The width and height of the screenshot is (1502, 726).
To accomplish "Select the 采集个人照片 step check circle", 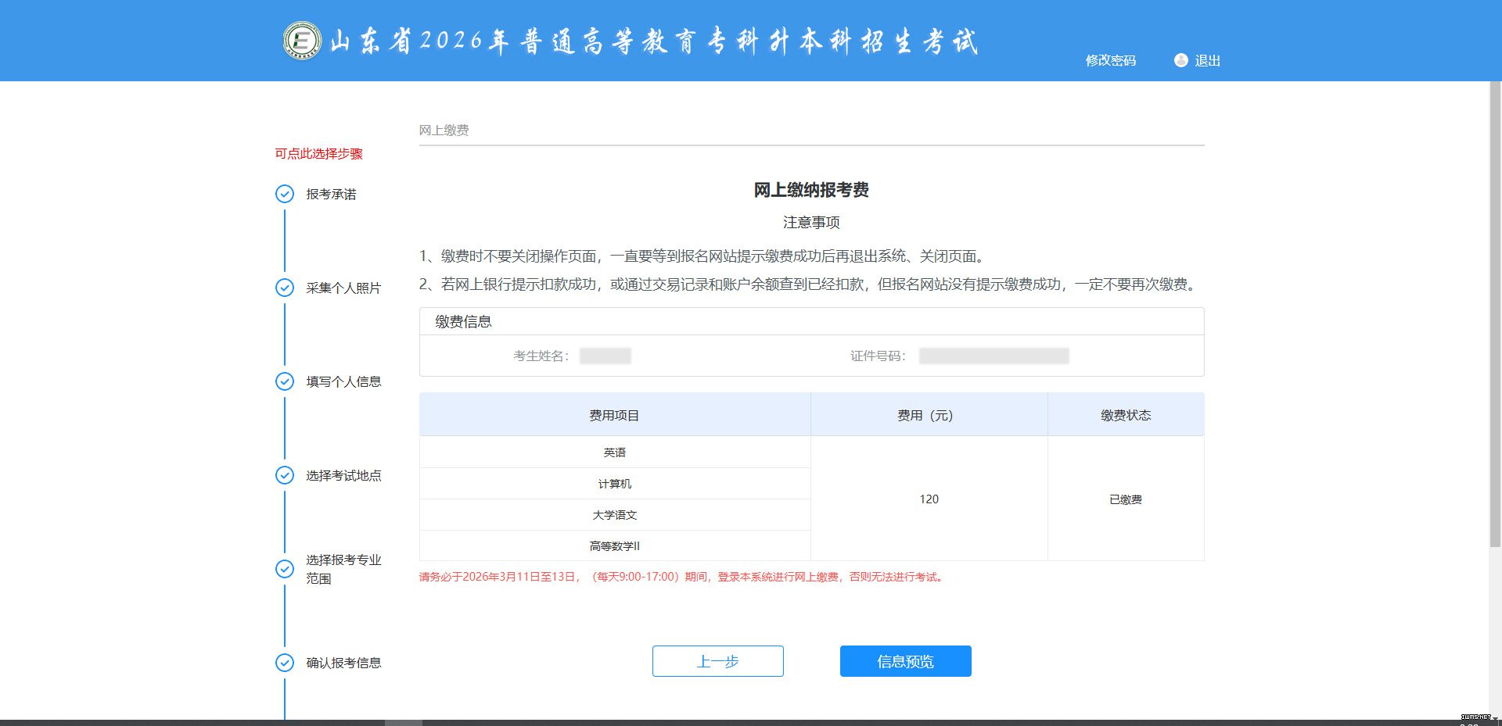I will 285,288.
